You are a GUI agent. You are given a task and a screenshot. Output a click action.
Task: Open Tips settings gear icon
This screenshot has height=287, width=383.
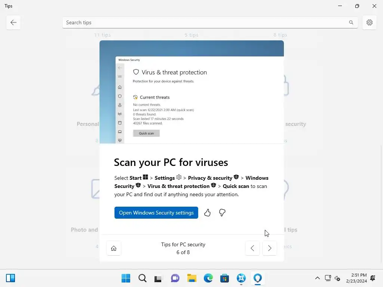[x=369, y=22]
